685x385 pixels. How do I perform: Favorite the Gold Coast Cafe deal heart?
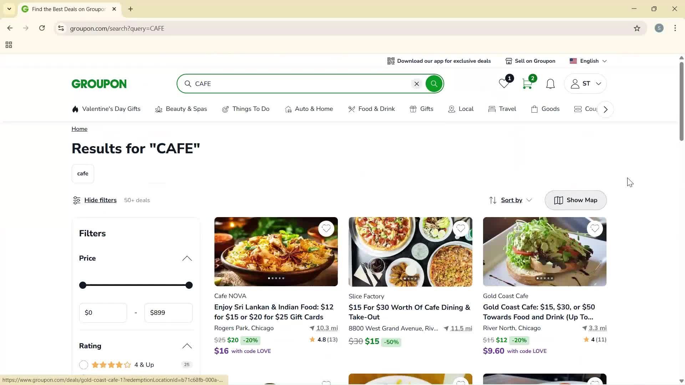(595, 229)
